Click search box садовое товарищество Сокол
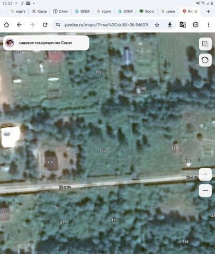 pyautogui.click(x=46, y=43)
